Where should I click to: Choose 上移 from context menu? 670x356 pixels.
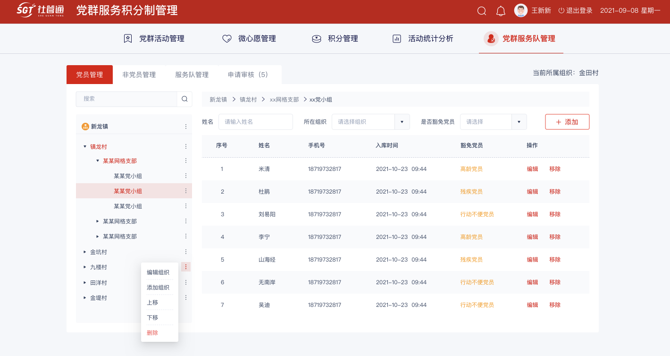pyautogui.click(x=152, y=303)
